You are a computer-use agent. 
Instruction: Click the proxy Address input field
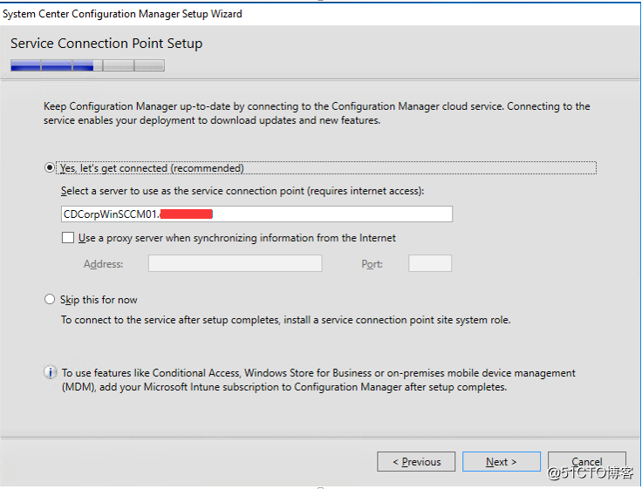(x=235, y=263)
